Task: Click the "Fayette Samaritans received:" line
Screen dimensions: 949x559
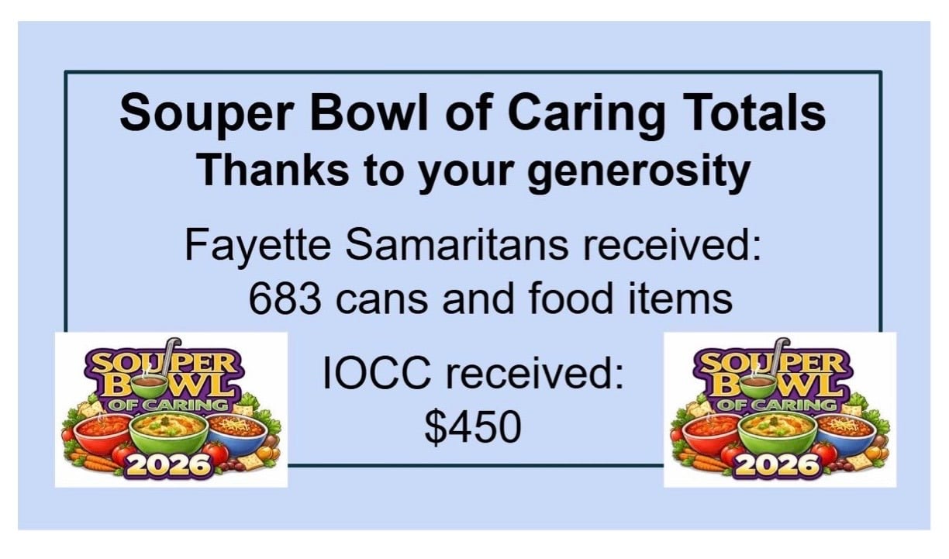Action: (x=472, y=245)
